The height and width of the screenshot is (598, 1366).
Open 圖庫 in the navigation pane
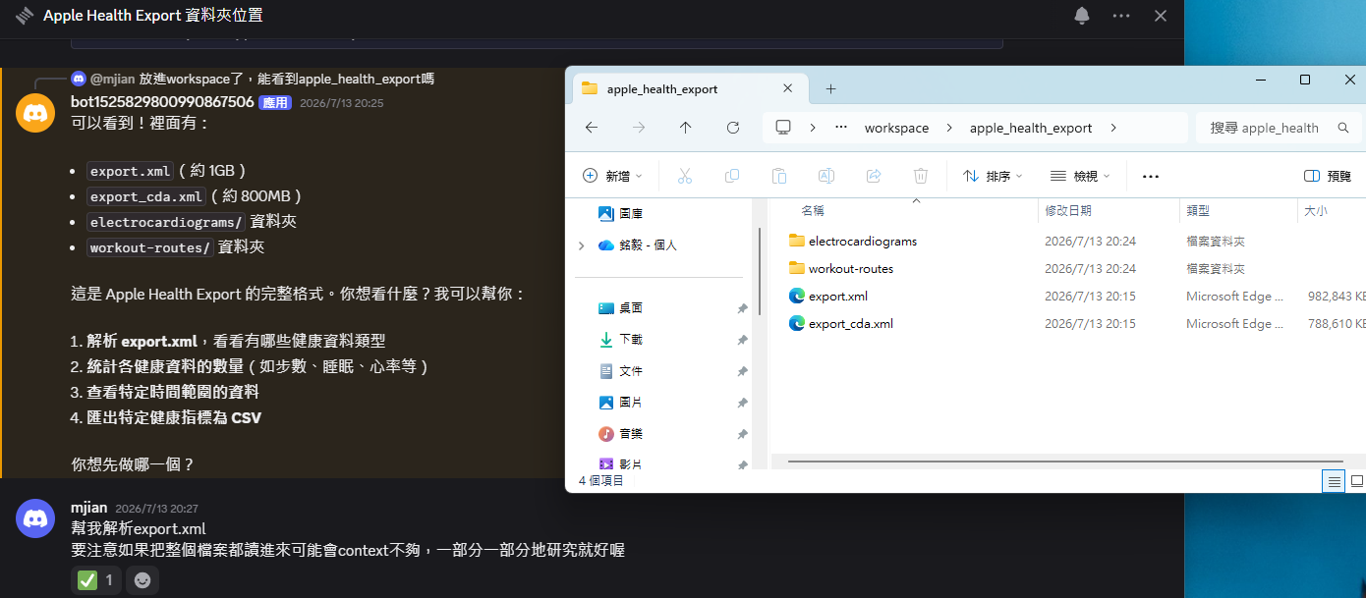(x=631, y=213)
